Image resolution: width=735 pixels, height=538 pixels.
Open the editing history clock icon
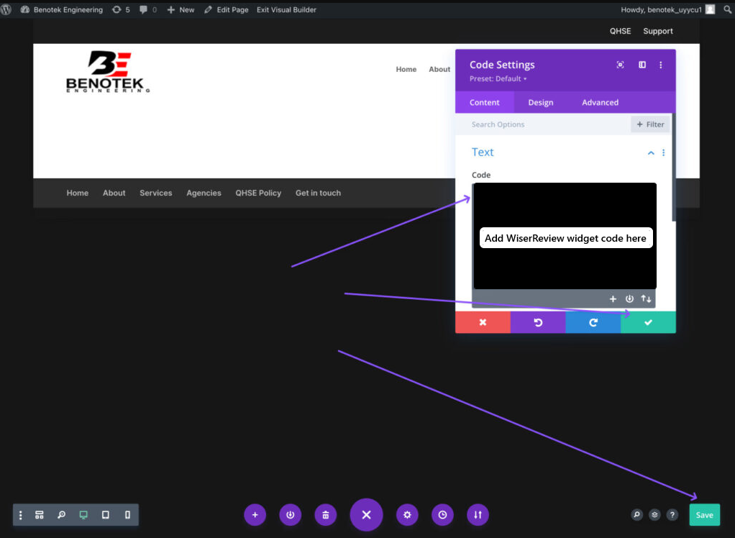[x=442, y=515]
